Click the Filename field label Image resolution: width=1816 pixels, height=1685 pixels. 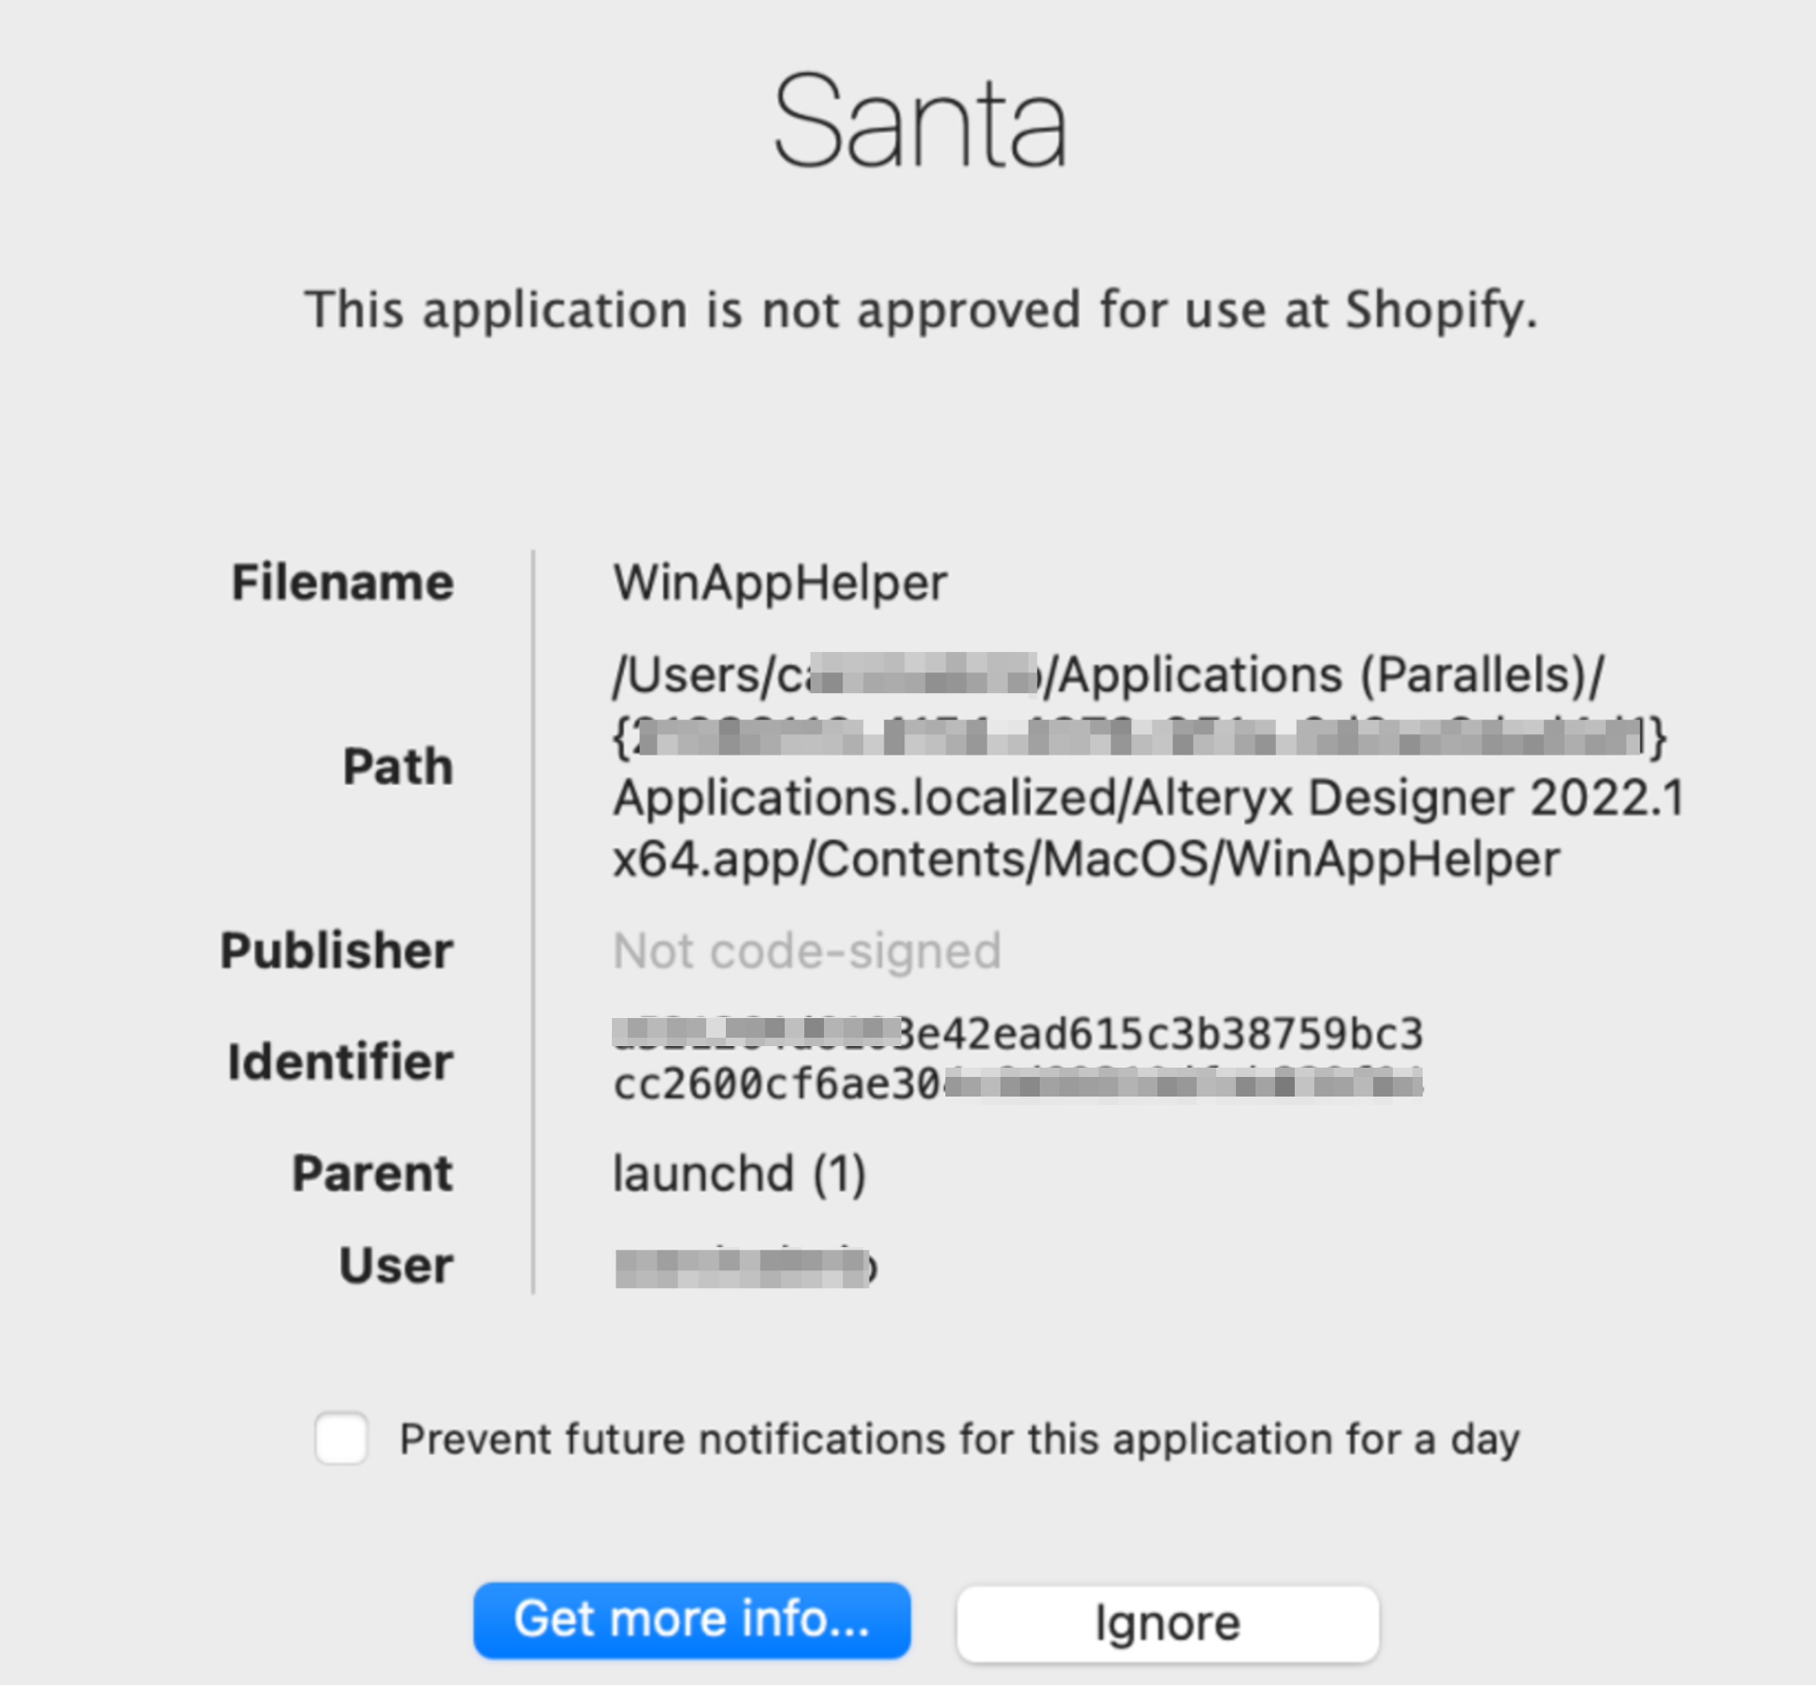(x=342, y=583)
